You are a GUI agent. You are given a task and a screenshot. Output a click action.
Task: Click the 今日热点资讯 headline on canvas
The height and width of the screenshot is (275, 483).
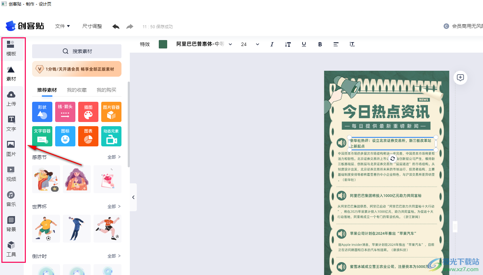click(x=386, y=112)
